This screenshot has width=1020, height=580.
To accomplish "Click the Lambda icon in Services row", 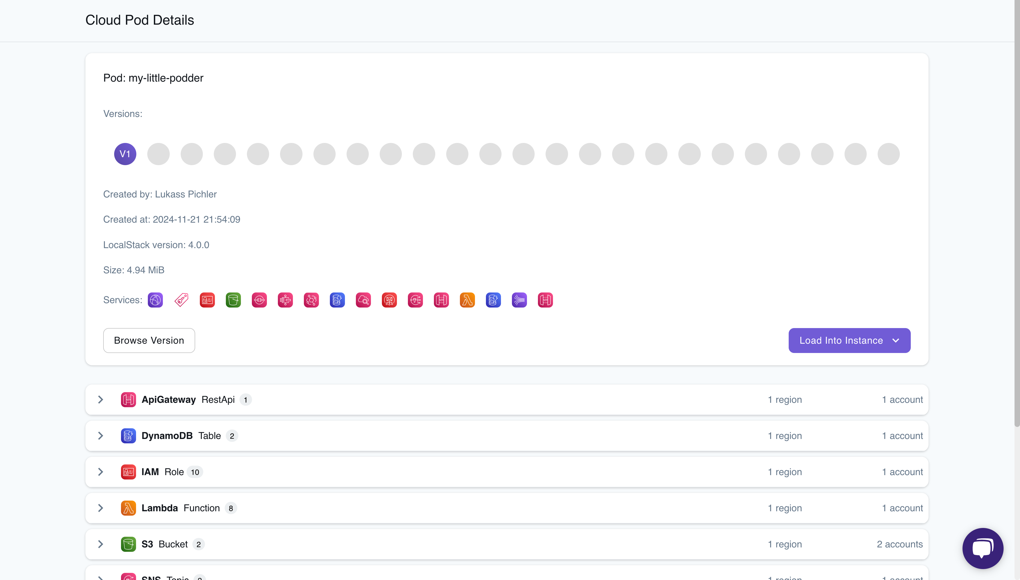I will [x=467, y=300].
